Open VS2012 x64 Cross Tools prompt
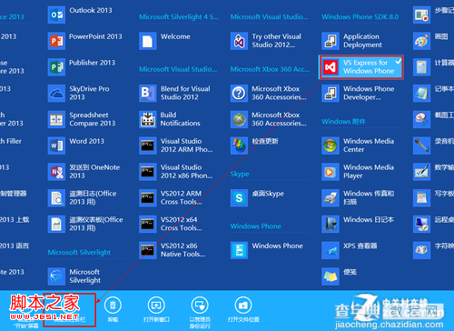Viewport: 454px width, 331px height. (171, 224)
